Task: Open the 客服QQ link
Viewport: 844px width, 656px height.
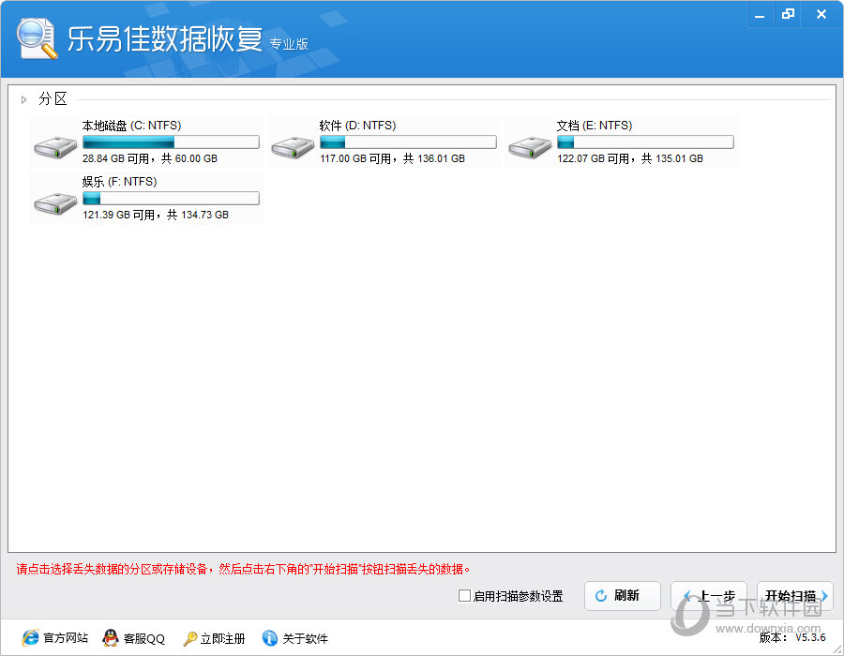Action: (144, 638)
